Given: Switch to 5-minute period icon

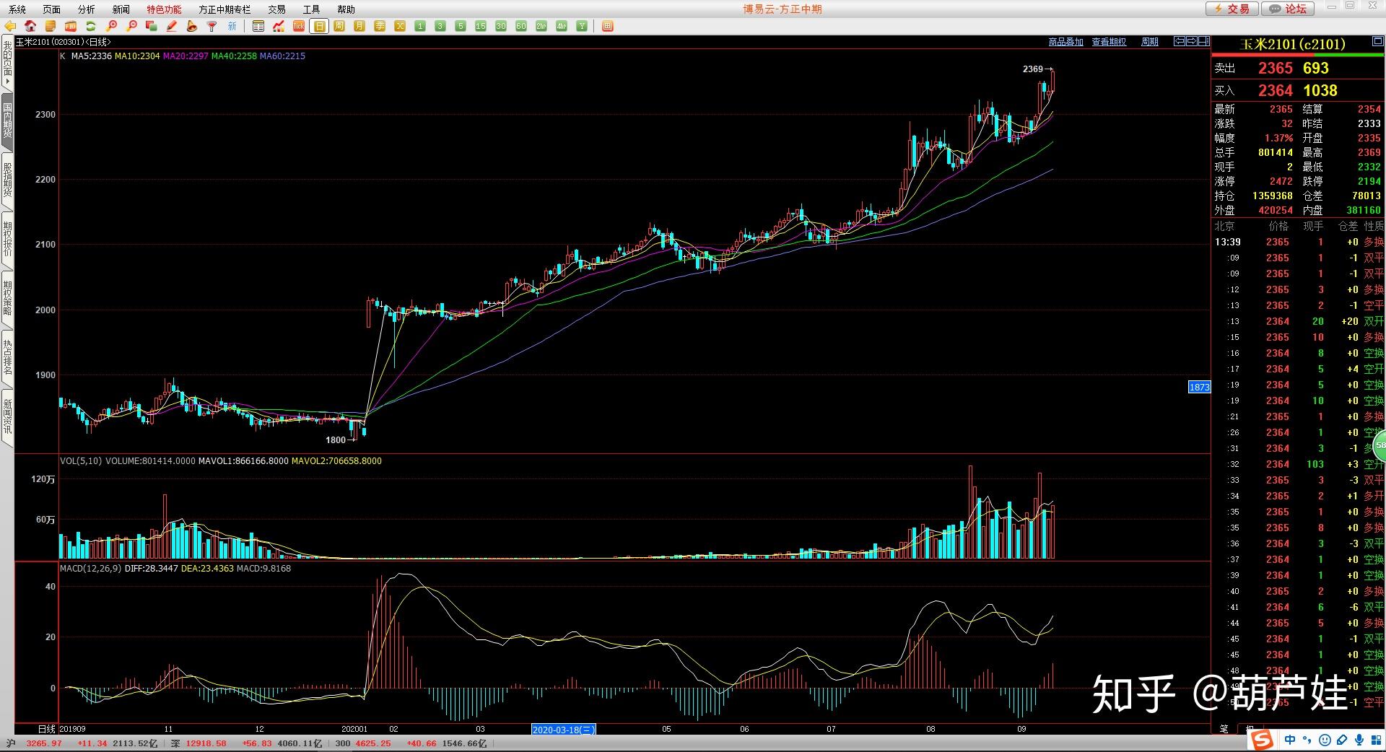Looking at the screenshot, I should click(x=461, y=27).
